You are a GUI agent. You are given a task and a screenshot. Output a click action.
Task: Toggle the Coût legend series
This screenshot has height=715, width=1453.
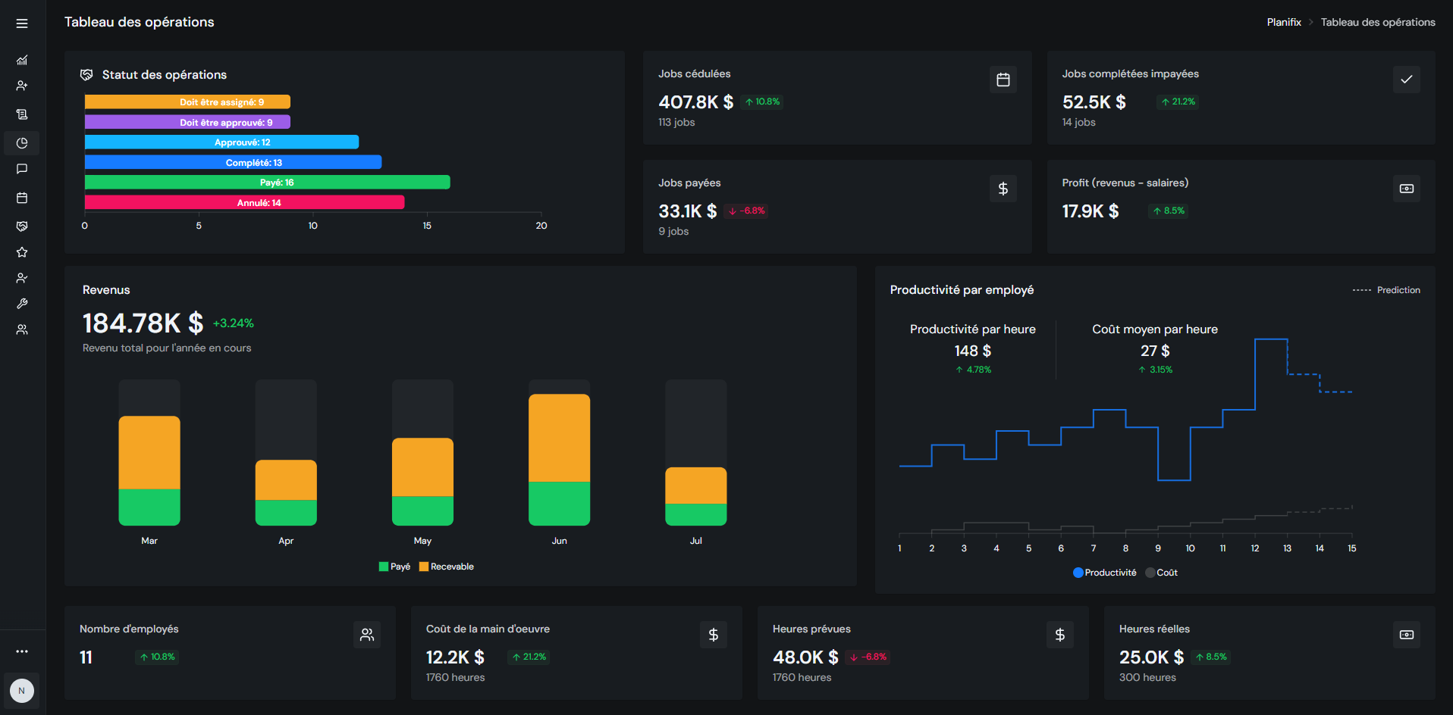tap(1162, 573)
